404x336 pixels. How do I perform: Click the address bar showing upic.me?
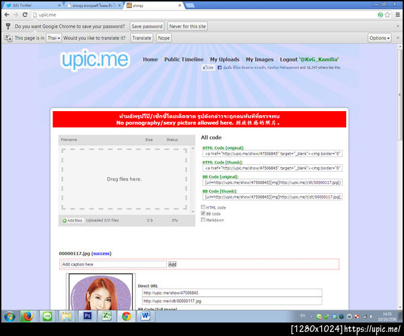pyautogui.click(x=203, y=15)
